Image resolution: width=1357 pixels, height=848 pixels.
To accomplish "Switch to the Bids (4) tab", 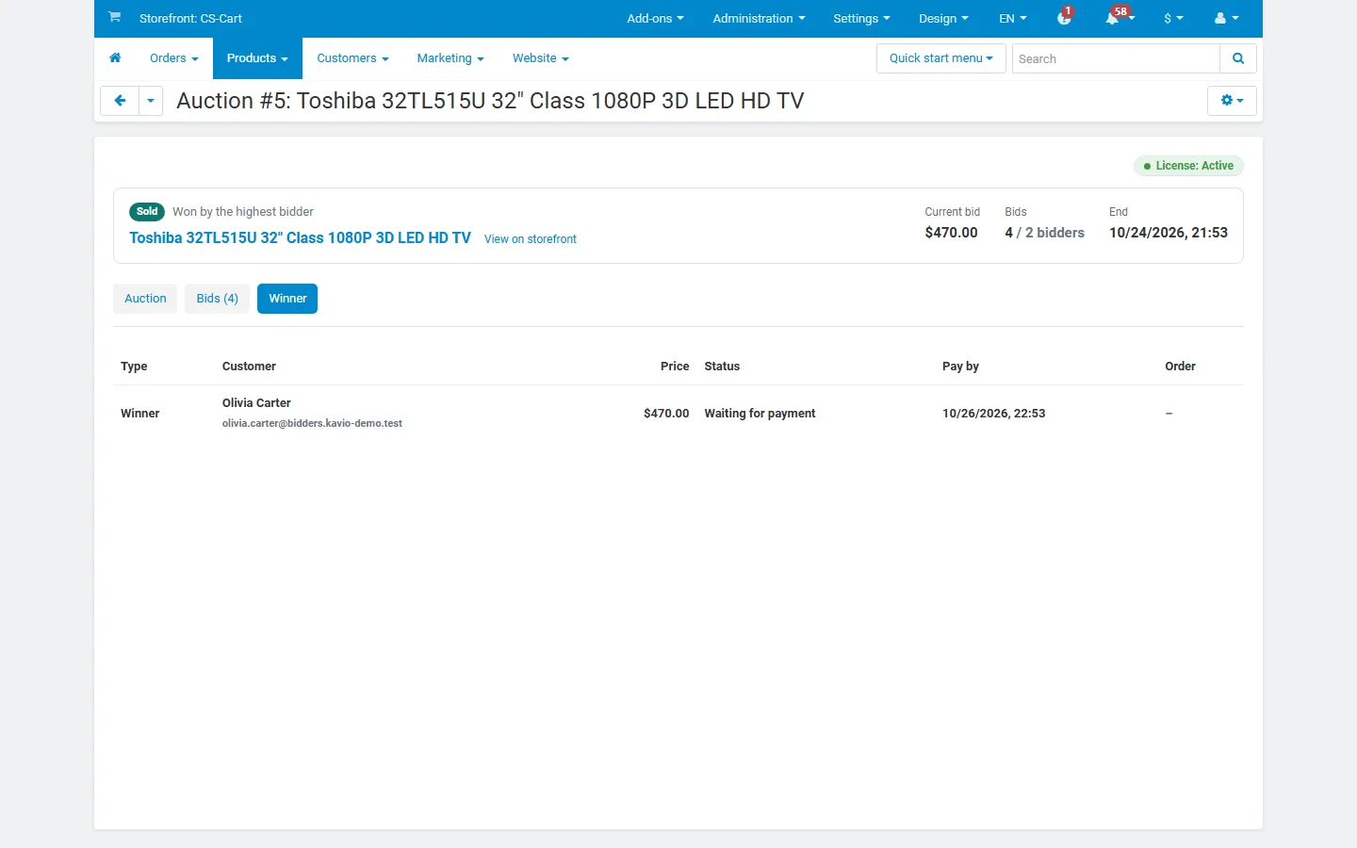I will (217, 299).
